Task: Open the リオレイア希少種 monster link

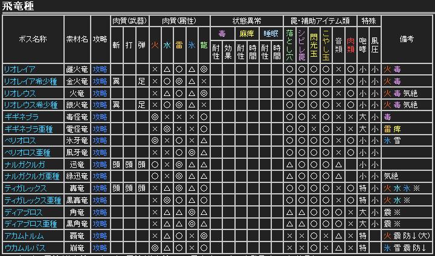Action: pos(30,82)
